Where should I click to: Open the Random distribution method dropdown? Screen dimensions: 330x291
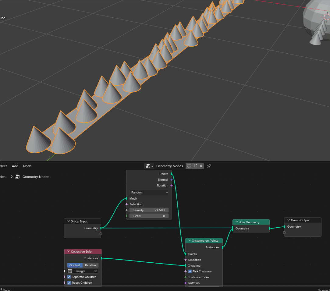coord(149,193)
